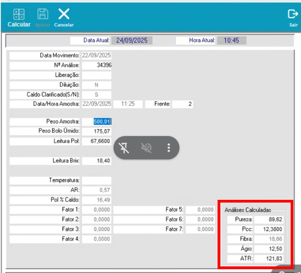Click the Caldo Clarificado field showing S
The image size is (301, 273).
[97, 94]
